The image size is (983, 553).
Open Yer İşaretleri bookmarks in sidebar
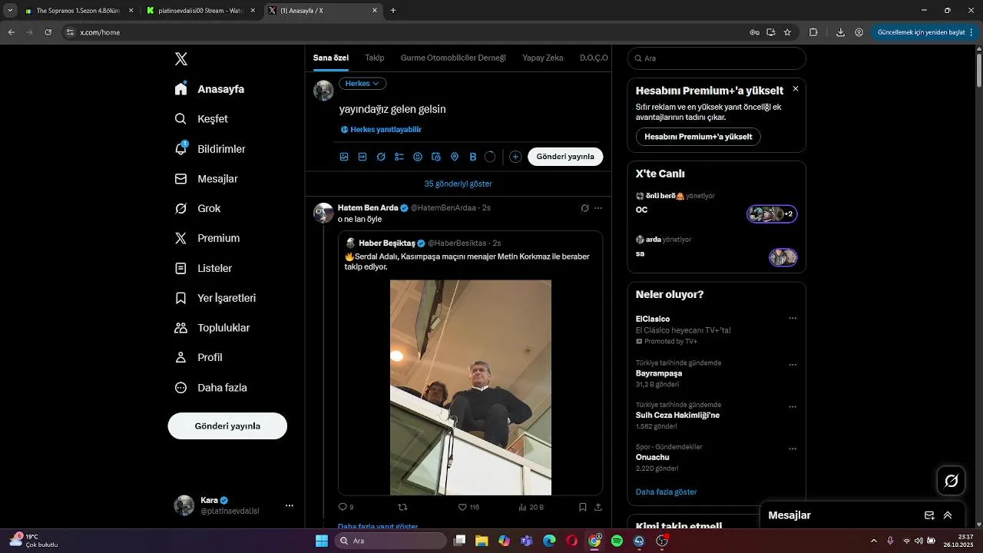215,298
